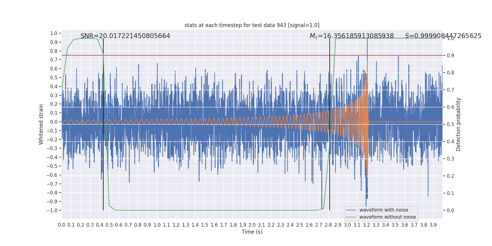
Task: Click the SNR annotation text
Action: tap(125, 36)
